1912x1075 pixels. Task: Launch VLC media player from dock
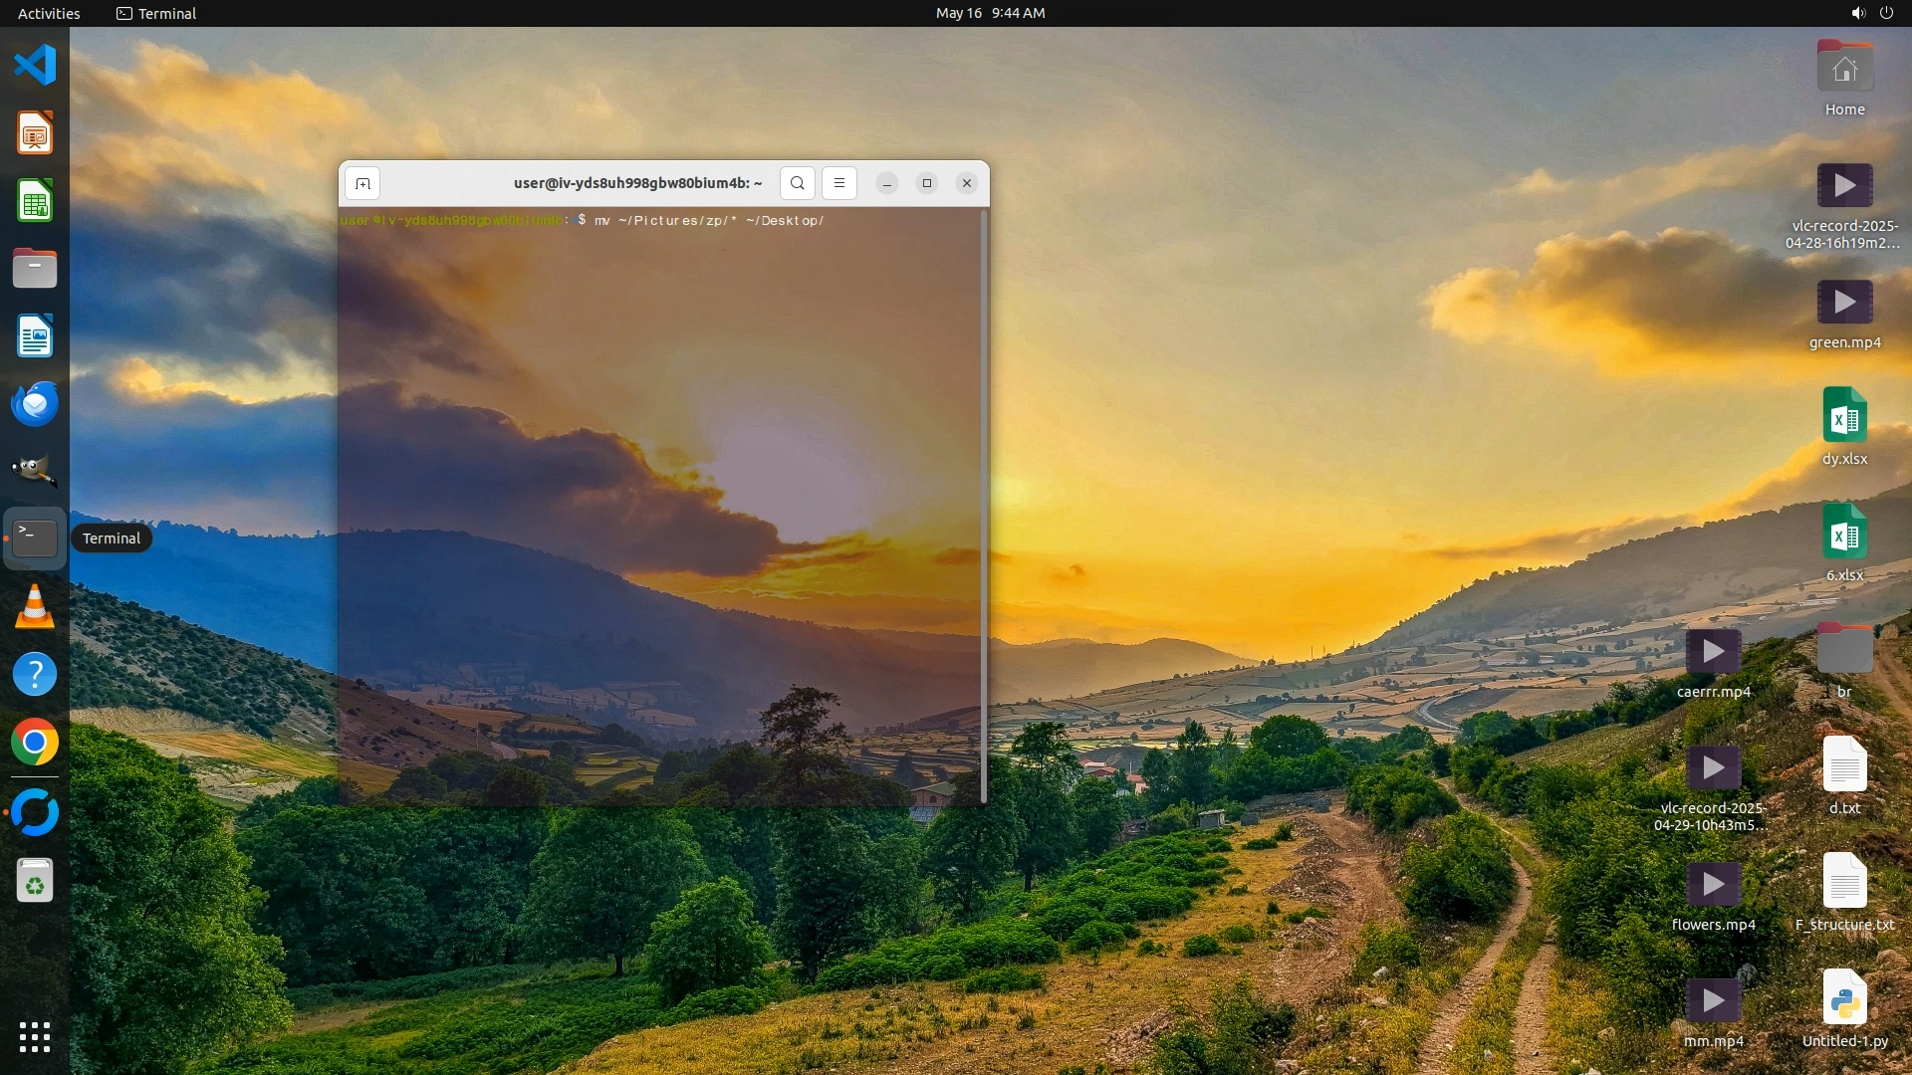35,606
